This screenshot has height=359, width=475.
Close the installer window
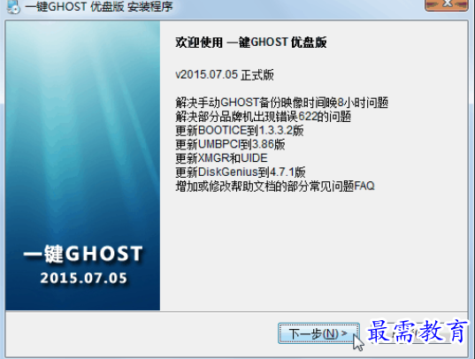[447, 5]
